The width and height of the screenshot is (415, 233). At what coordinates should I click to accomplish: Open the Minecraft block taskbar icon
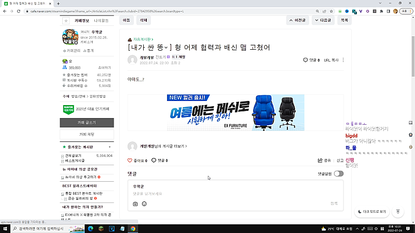[101, 229]
